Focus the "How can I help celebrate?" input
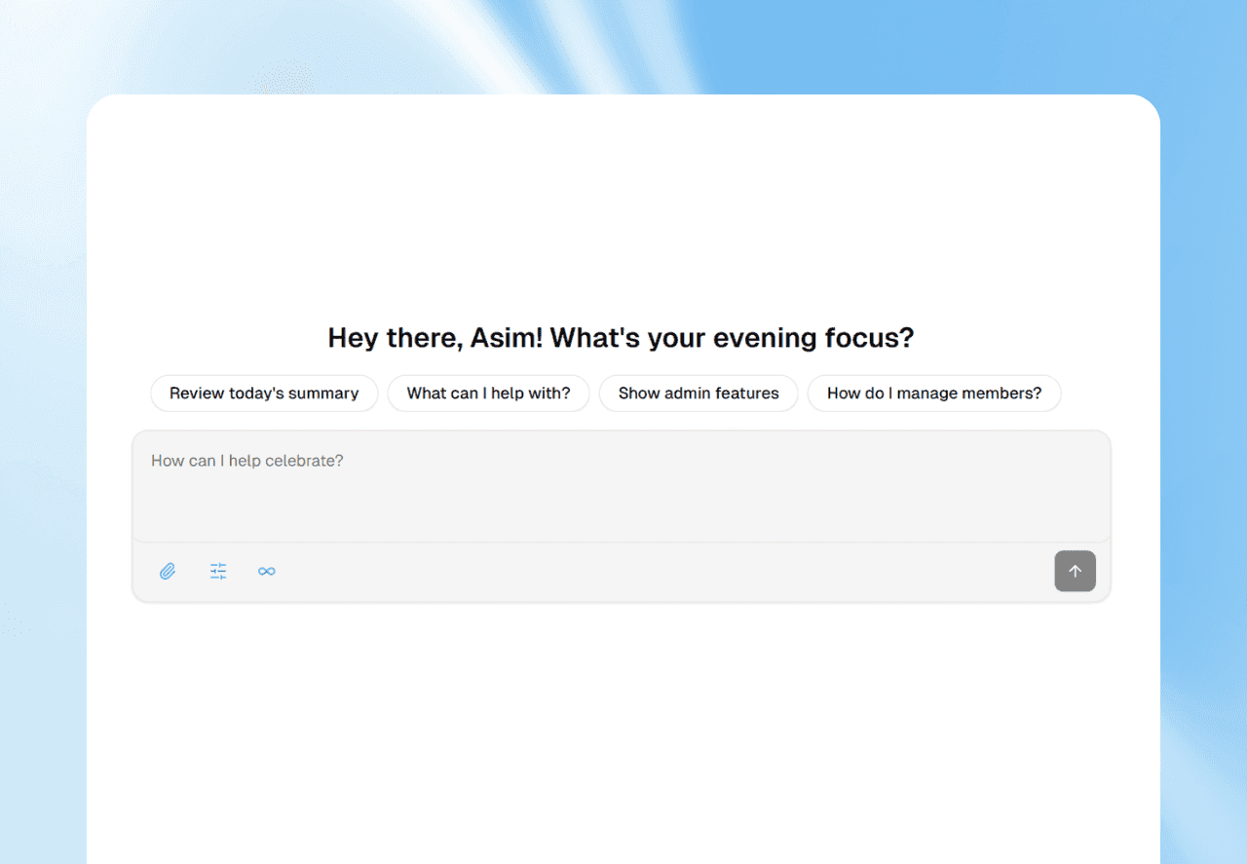Image resolution: width=1247 pixels, height=864 pixels. [x=622, y=486]
